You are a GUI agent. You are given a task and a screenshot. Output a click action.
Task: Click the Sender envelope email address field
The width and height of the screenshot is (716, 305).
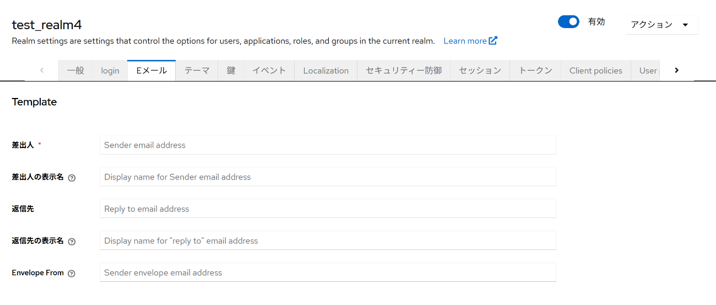coord(328,273)
